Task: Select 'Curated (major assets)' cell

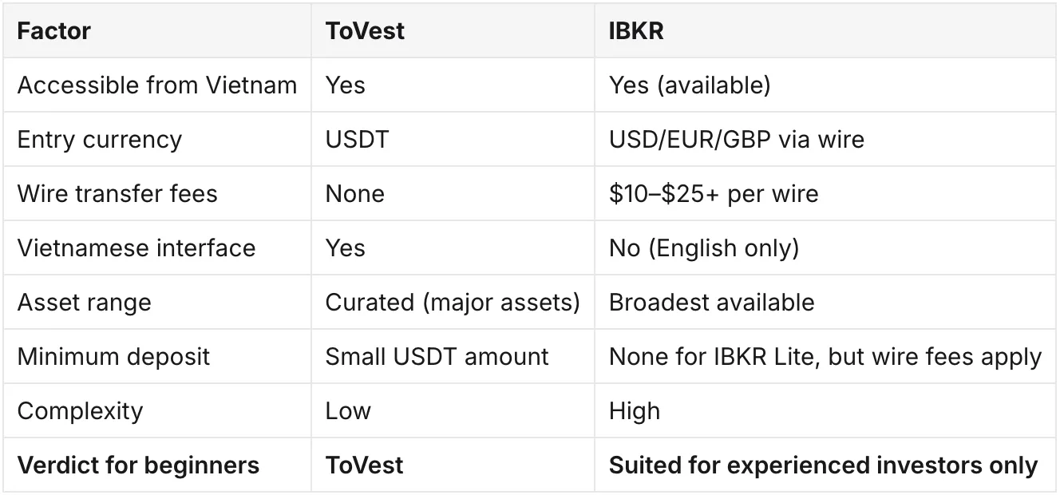Action: coord(453,303)
